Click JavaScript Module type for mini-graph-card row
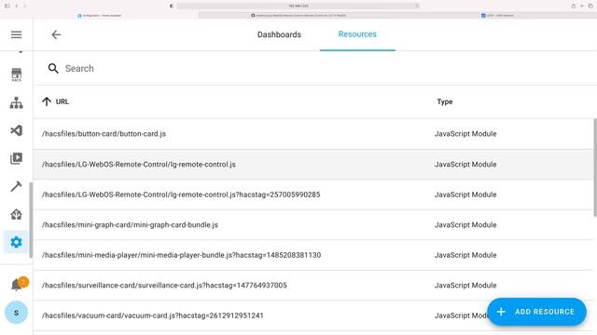Viewport: 597px width, 335px height. click(465, 225)
